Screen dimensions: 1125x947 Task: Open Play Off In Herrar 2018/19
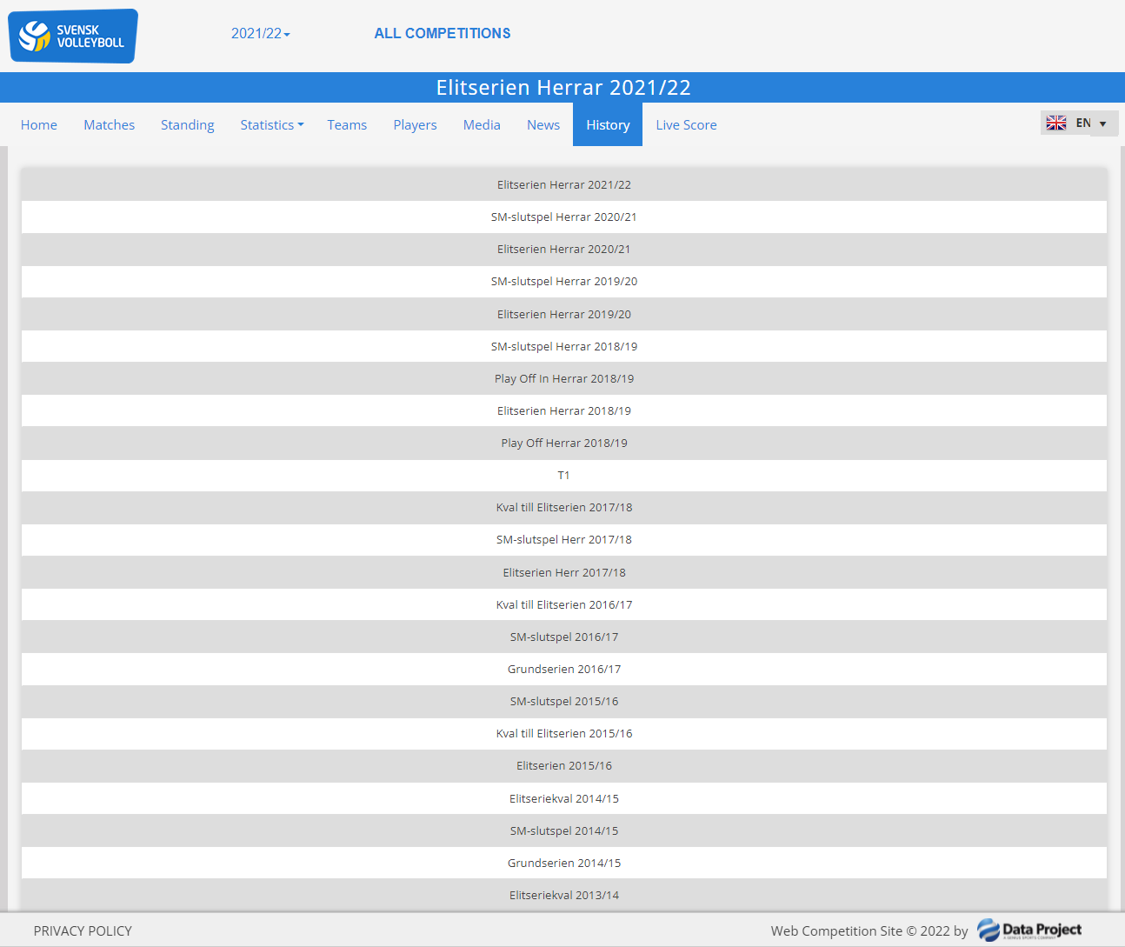click(564, 378)
